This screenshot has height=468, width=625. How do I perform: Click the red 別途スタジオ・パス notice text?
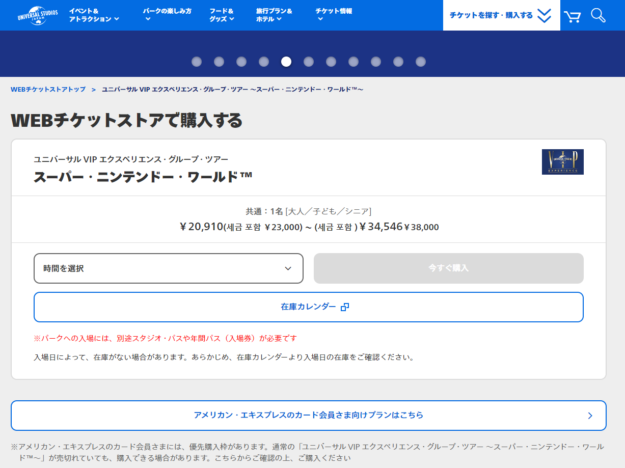tap(166, 338)
